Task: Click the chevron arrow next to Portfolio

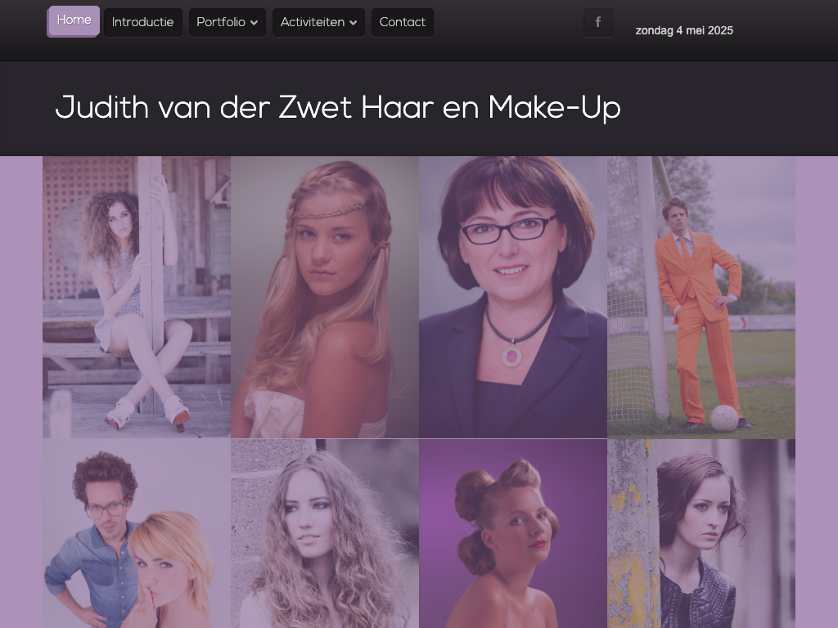Action: 255,24
